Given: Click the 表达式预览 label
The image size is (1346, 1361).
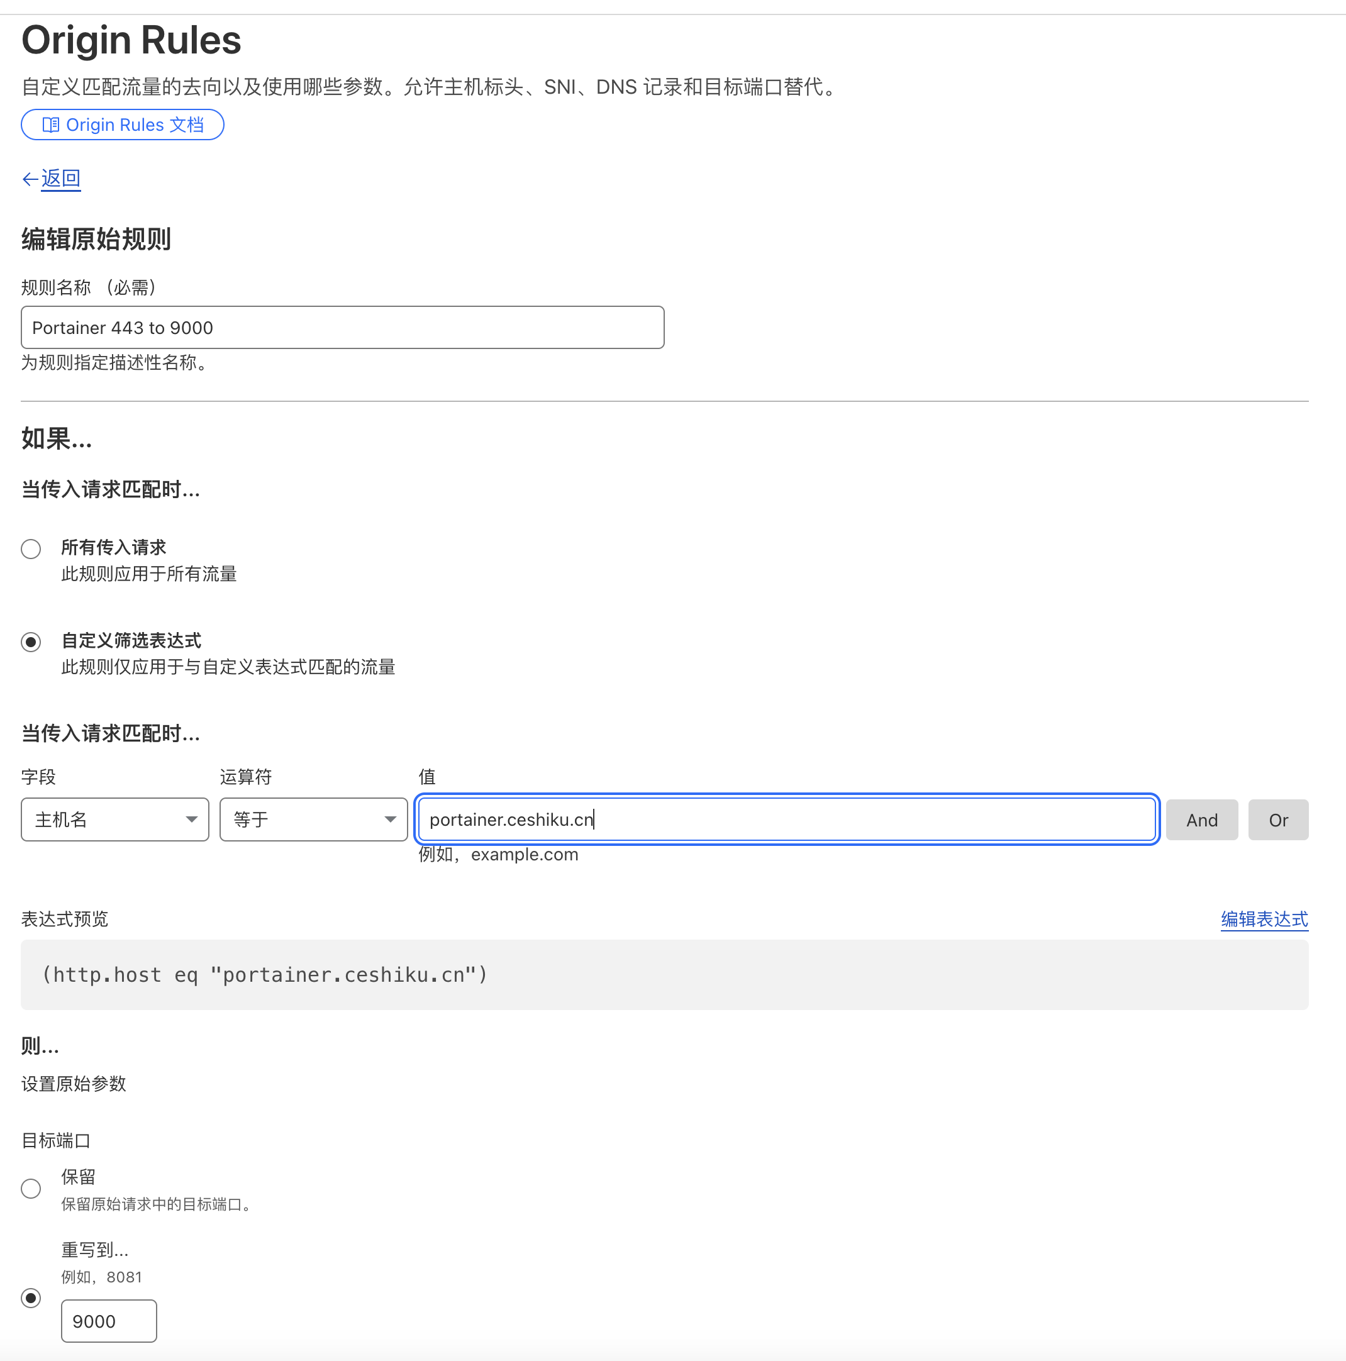Looking at the screenshot, I should [65, 919].
